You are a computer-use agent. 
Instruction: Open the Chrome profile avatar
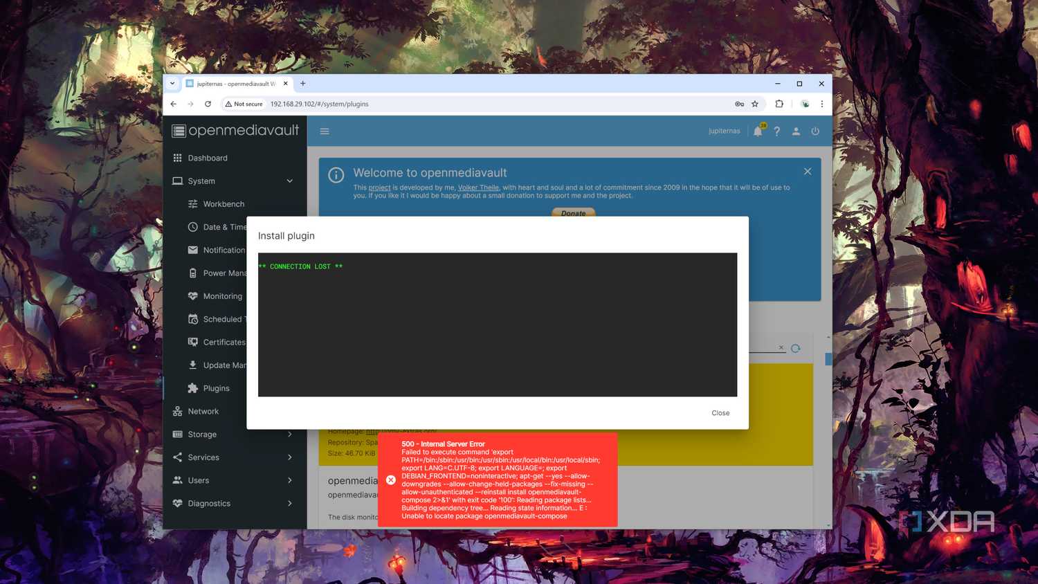click(x=805, y=104)
